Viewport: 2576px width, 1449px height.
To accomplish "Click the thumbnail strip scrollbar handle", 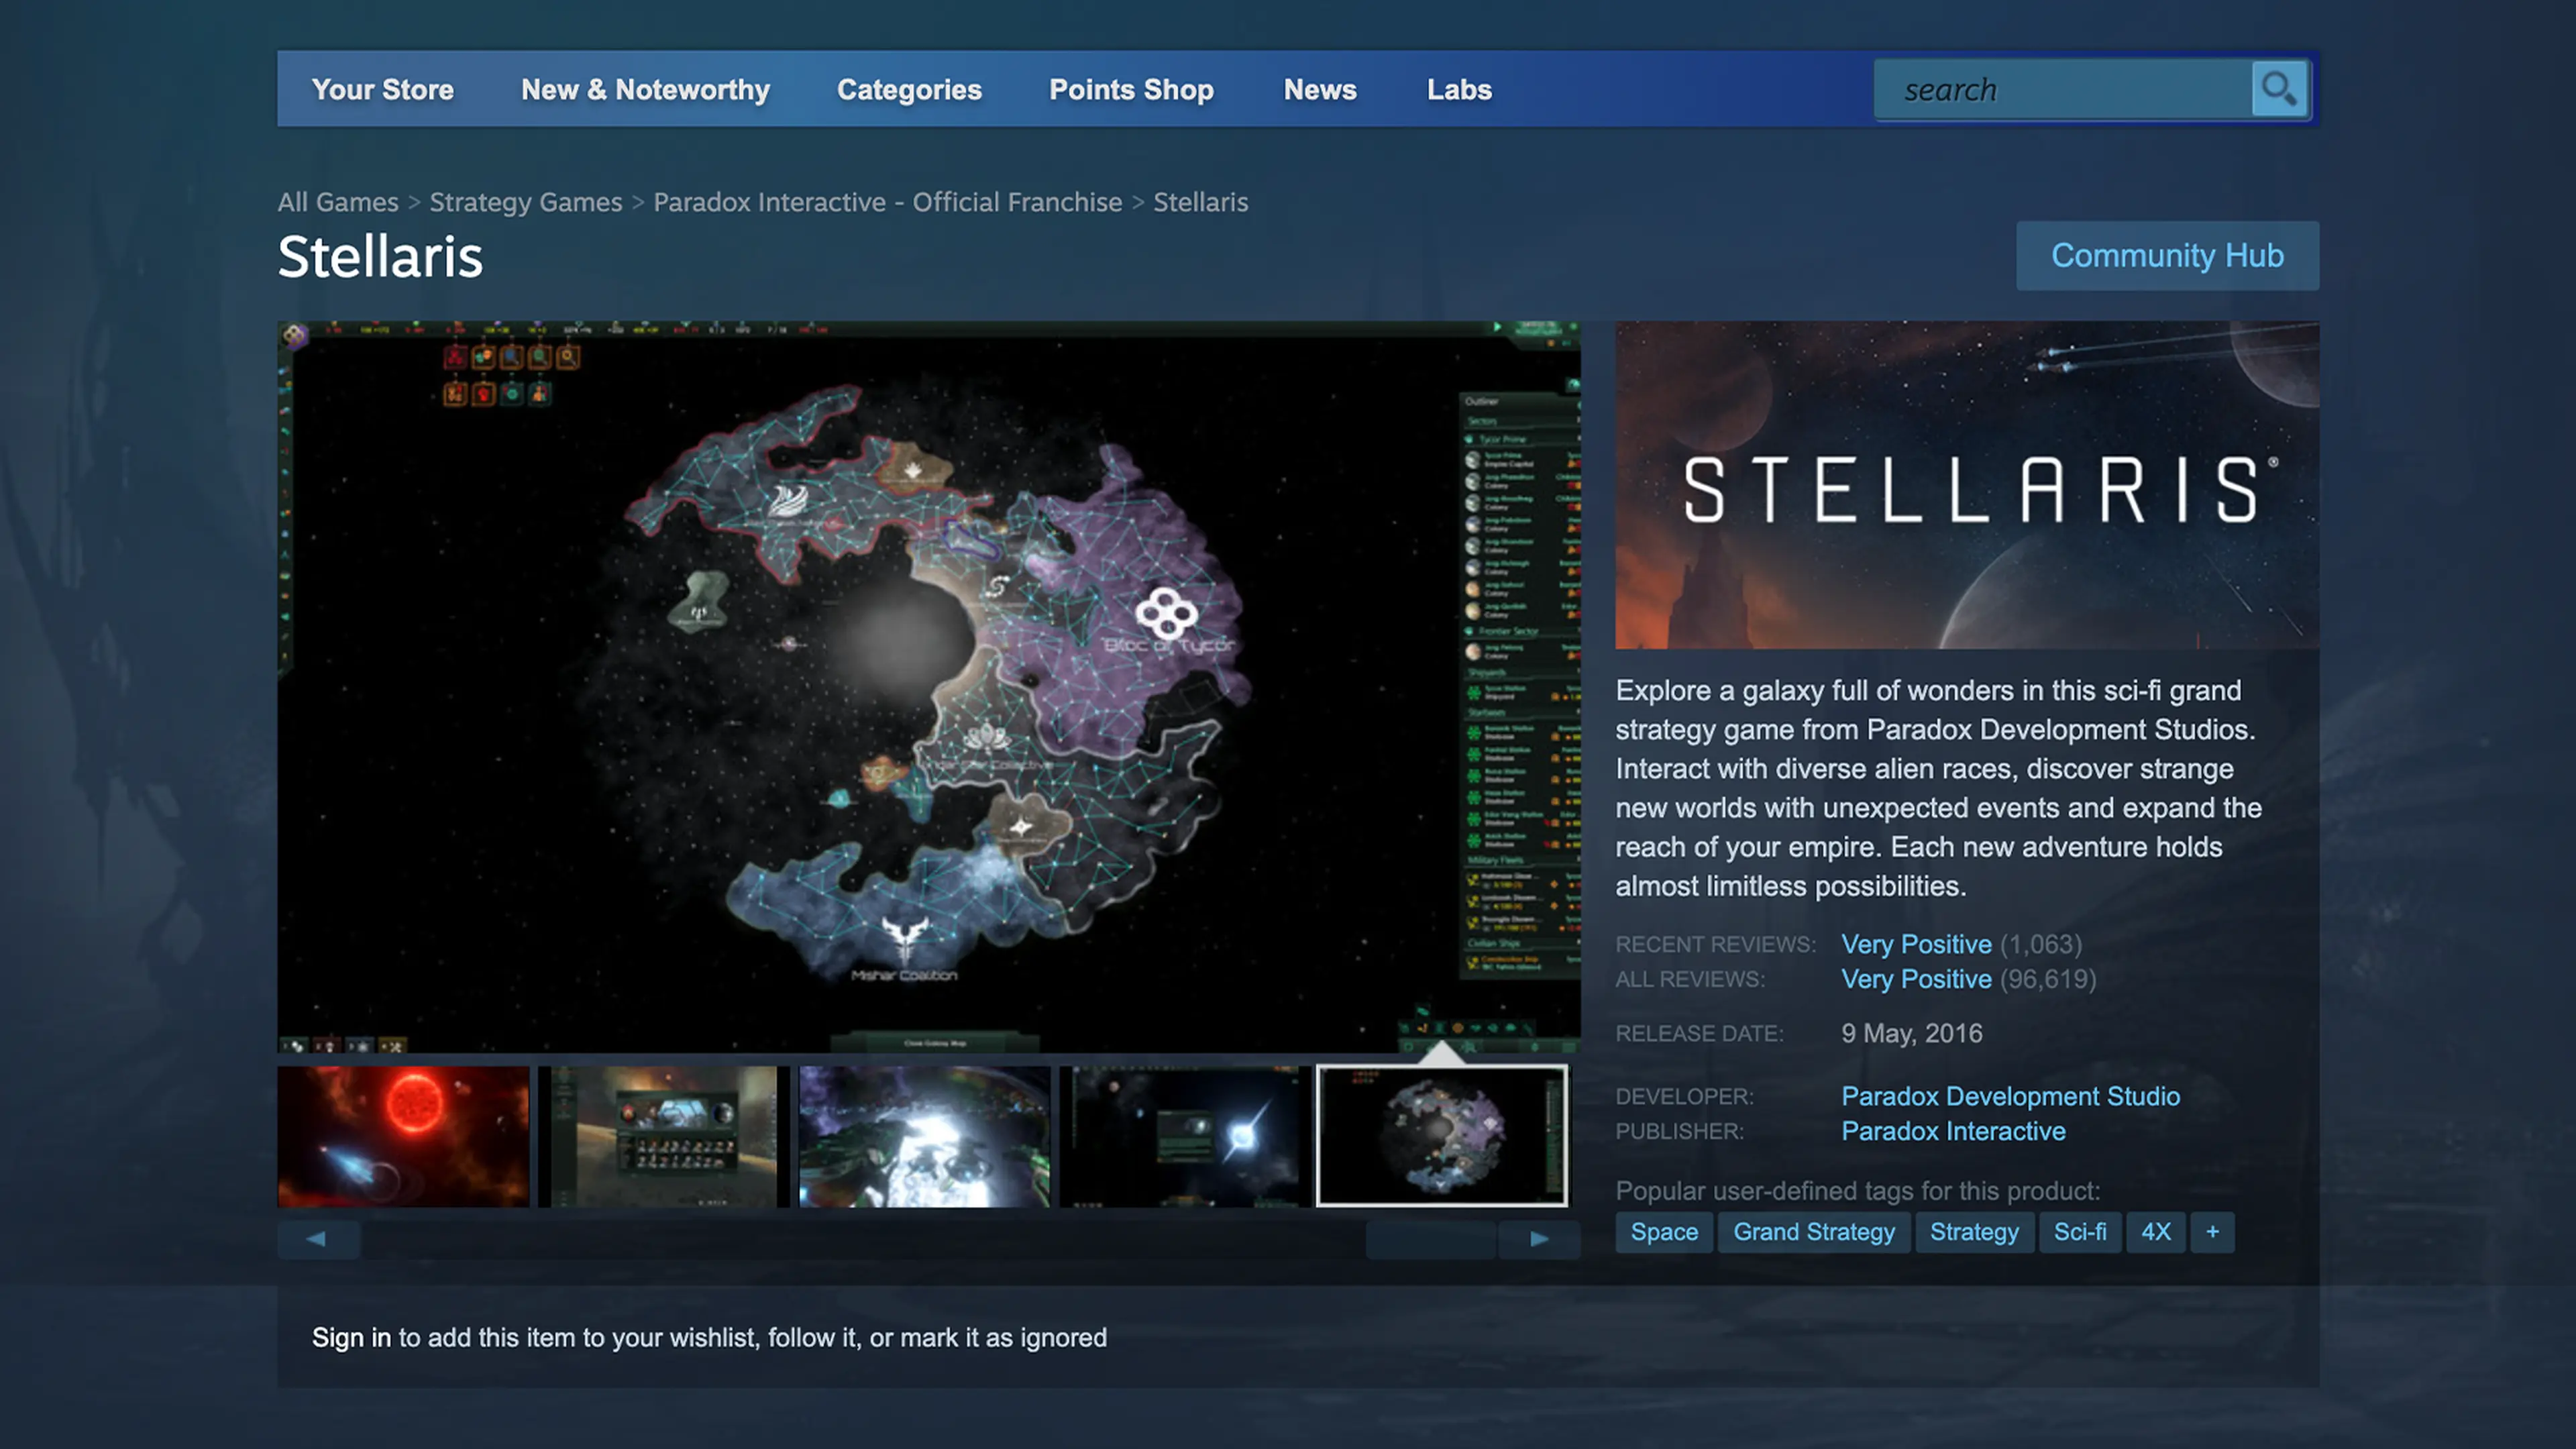I will (1431, 1239).
